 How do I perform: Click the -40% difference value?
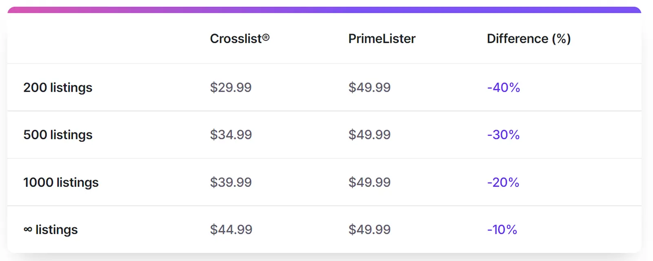(x=503, y=88)
